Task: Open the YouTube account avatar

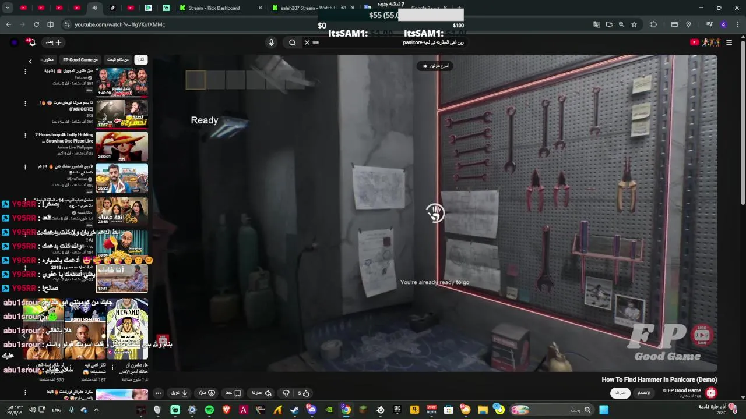Action: click(x=15, y=42)
